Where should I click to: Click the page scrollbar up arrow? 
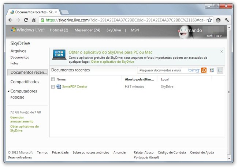[x=229, y=27]
